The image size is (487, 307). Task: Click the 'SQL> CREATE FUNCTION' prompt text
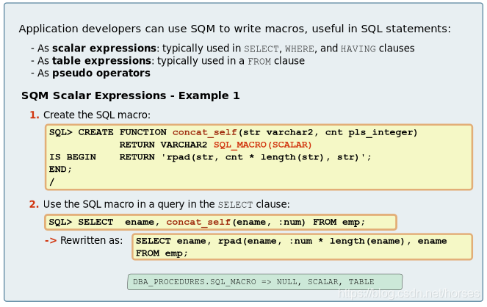tap(108, 132)
